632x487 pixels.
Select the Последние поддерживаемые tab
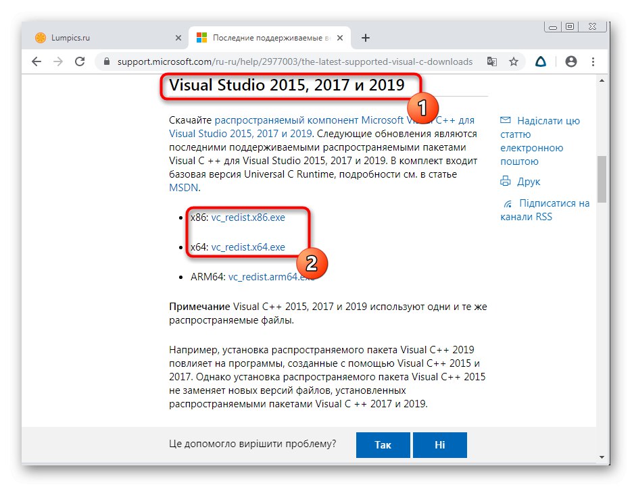[x=269, y=38]
